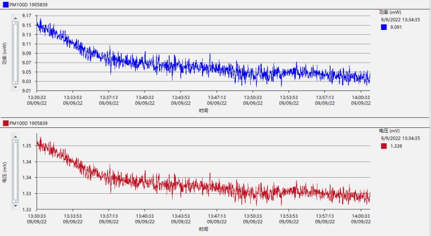Select the blue legend swatch for 9.091
Image resolution: width=431 pixels, height=236 pixels.
coord(384,27)
